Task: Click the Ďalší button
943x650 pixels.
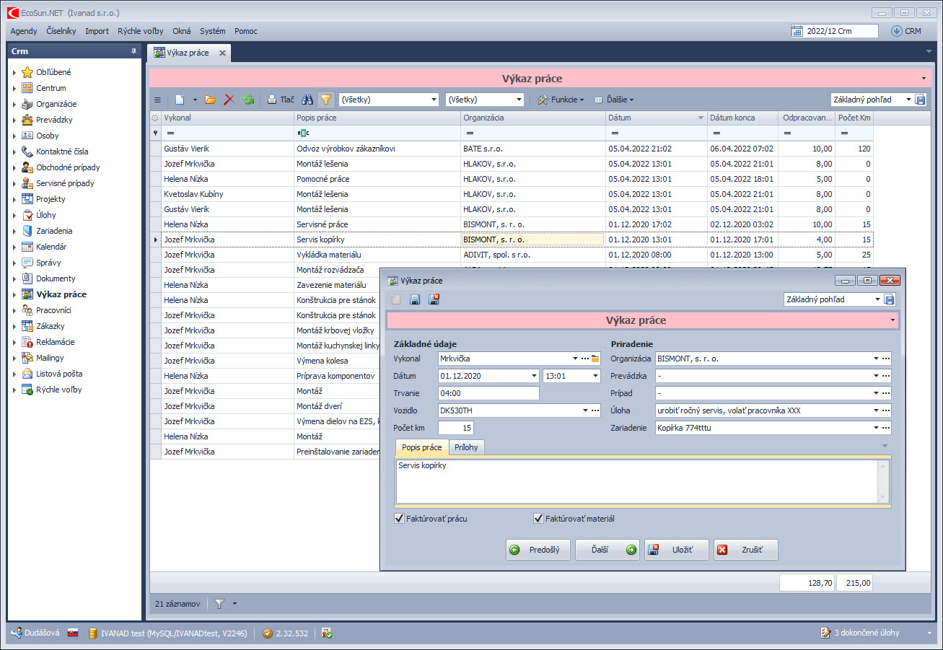Action: click(607, 550)
